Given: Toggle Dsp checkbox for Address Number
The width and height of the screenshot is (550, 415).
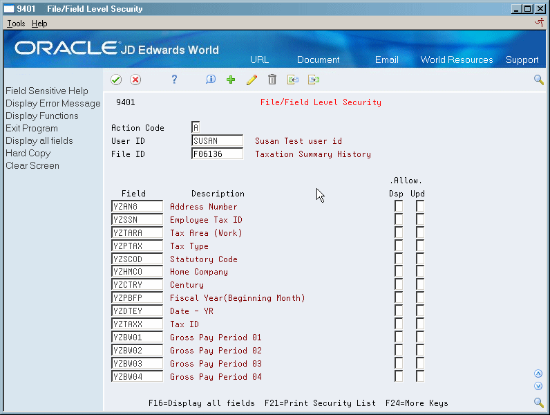Looking at the screenshot, I should 399,206.
